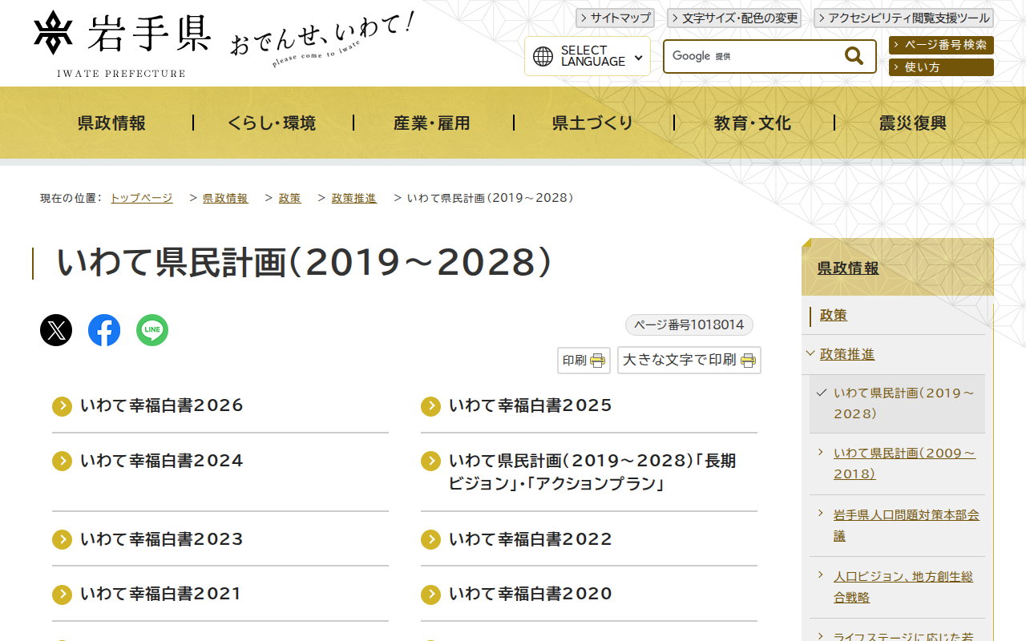Open 文字サイズ・配色の変更 settings
Image resolution: width=1026 pixels, height=641 pixels.
(734, 18)
